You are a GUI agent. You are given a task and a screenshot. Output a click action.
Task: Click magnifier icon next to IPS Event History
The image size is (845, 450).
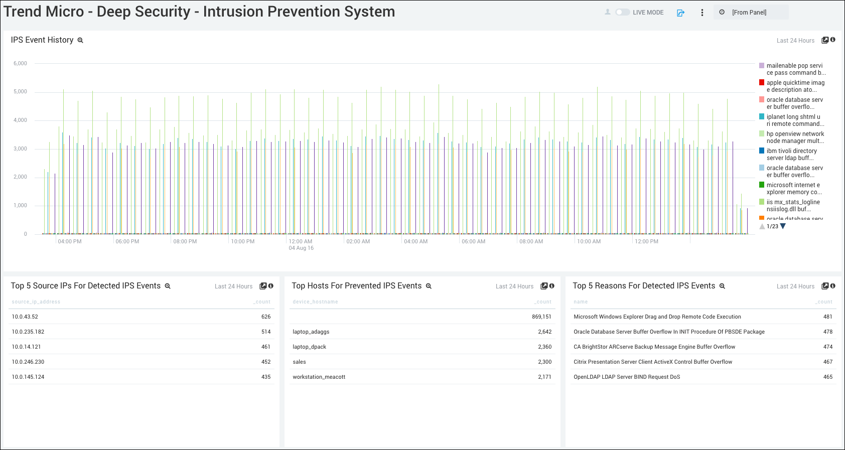(x=80, y=41)
